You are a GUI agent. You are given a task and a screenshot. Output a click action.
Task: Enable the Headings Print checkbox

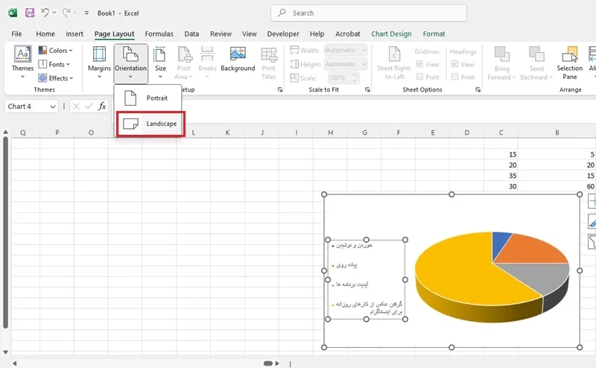[x=456, y=77]
